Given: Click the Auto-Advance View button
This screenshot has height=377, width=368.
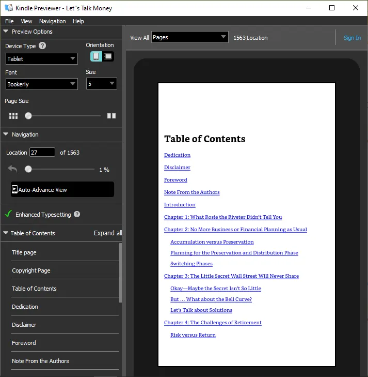Looking at the screenshot, I should [x=62, y=189].
